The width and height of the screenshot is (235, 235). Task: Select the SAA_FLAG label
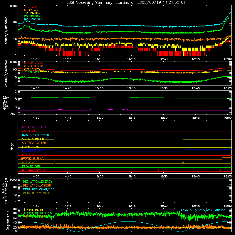pyautogui.click(x=29, y=155)
